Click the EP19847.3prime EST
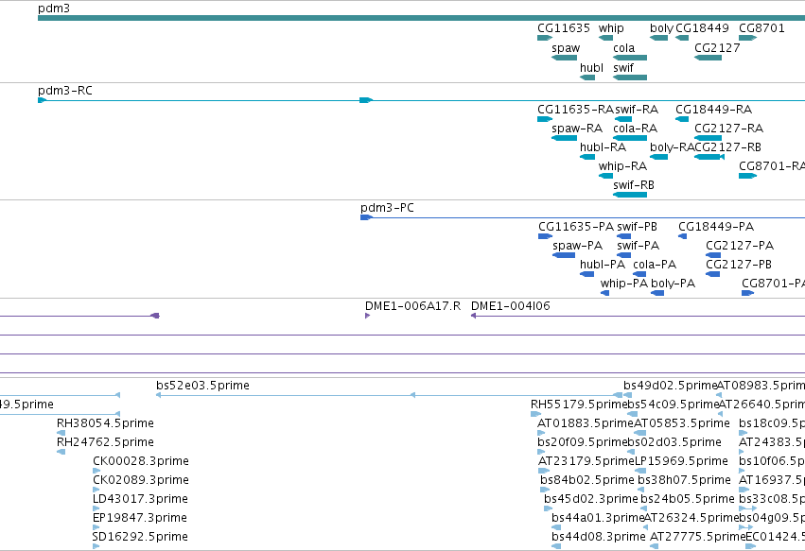Image resolution: width=805 pixels, height=551 pixels. pos(96,527)
